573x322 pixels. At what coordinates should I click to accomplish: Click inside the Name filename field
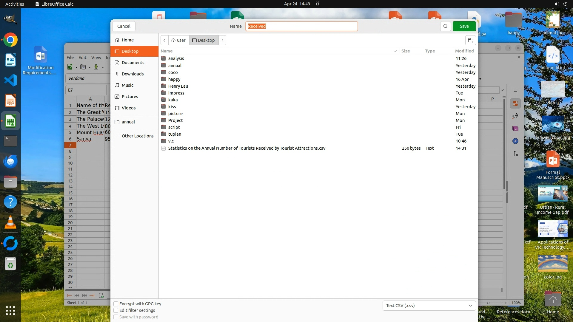point(301,26)
